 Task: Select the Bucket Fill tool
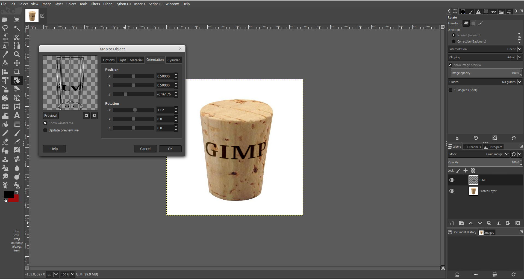pyautogui.click(x=5, y=124)
